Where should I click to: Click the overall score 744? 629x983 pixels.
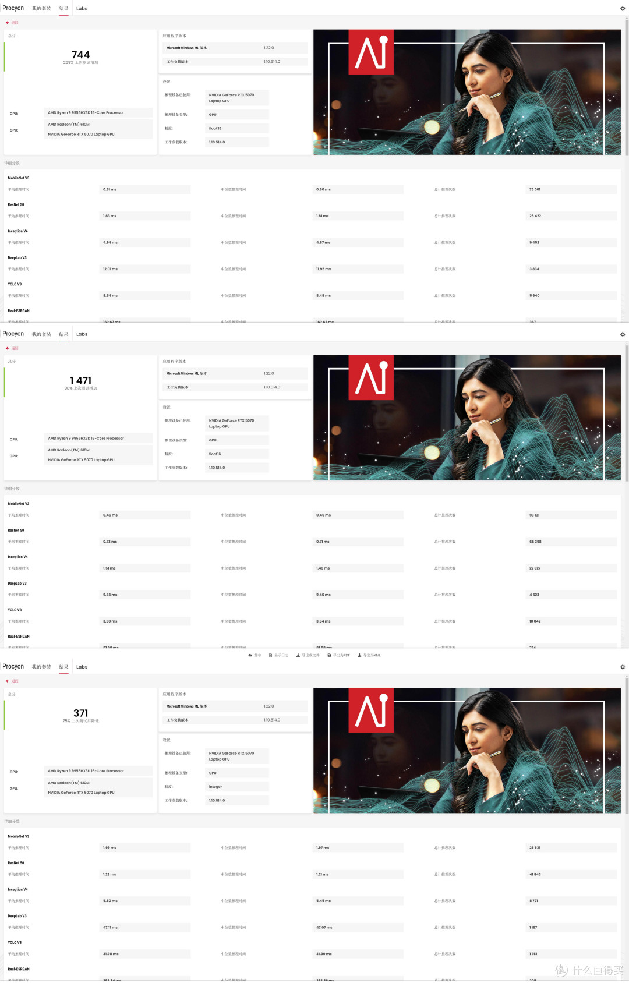80,55
